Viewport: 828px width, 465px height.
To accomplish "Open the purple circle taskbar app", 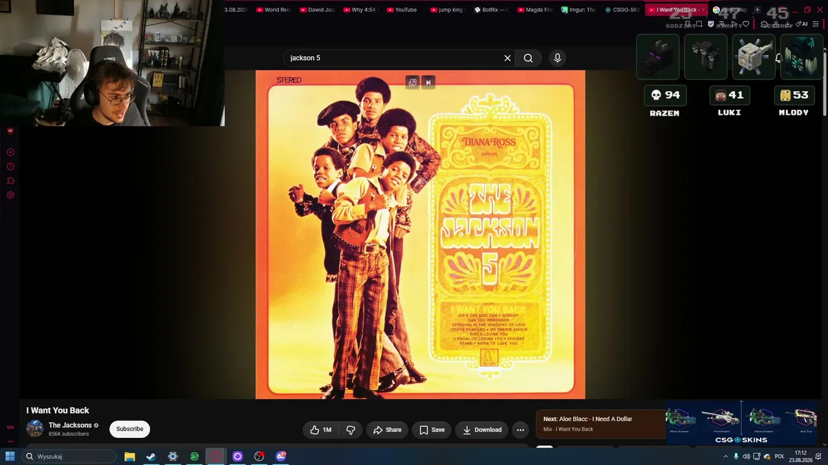I will pyautogui.click(x=237, y=457).
